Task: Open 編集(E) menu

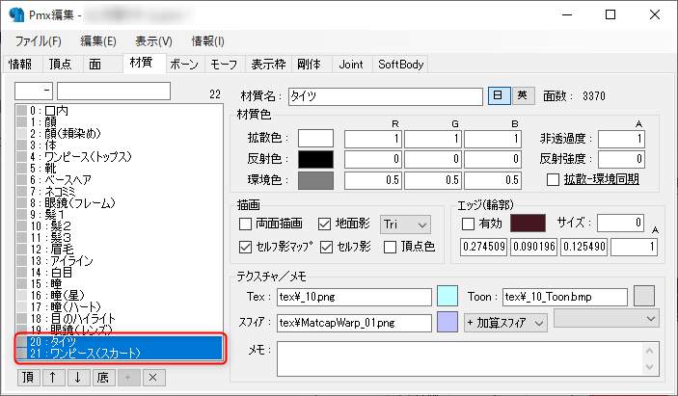Action: [98, 41]
